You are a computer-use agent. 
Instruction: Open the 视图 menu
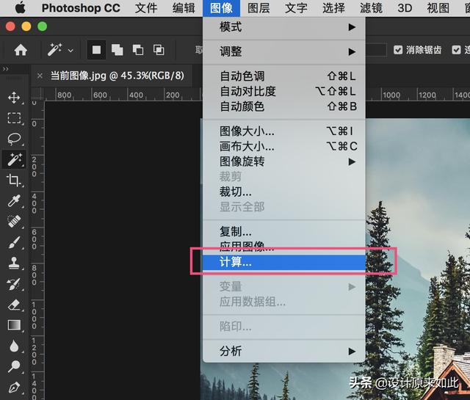click(438, 8)
